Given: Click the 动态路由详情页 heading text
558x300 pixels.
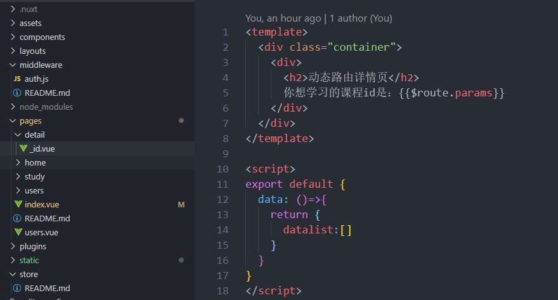Looking at the screenshot, I should click(348, 77).
